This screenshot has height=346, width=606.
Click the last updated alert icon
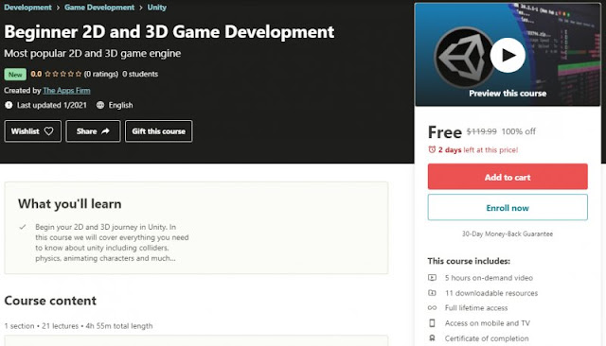[9, 105]
